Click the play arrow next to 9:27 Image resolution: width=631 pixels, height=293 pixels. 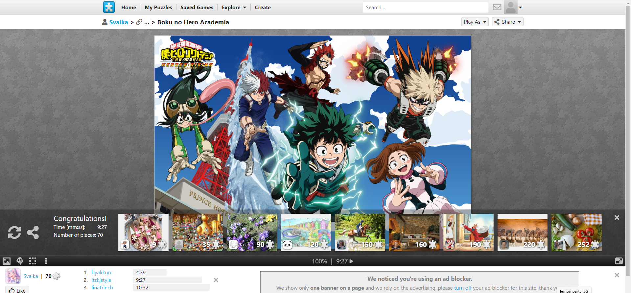(352, 261)
